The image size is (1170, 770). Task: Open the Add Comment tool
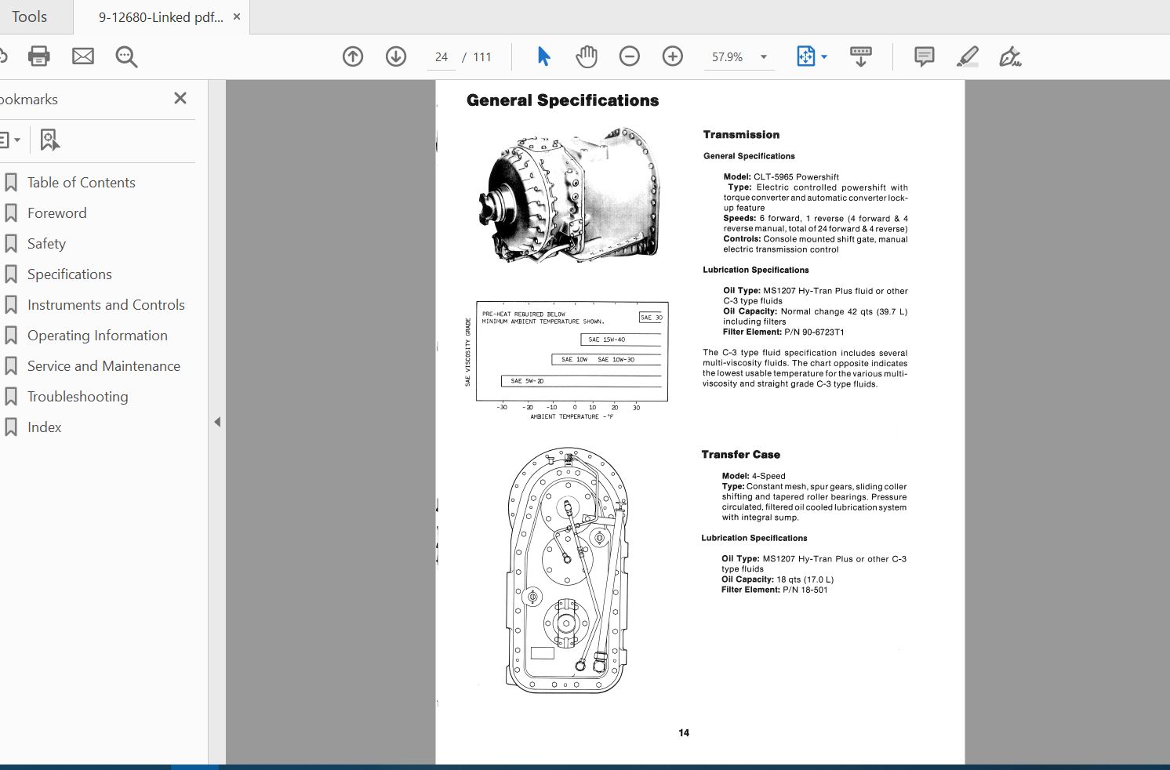coord(923,56)
